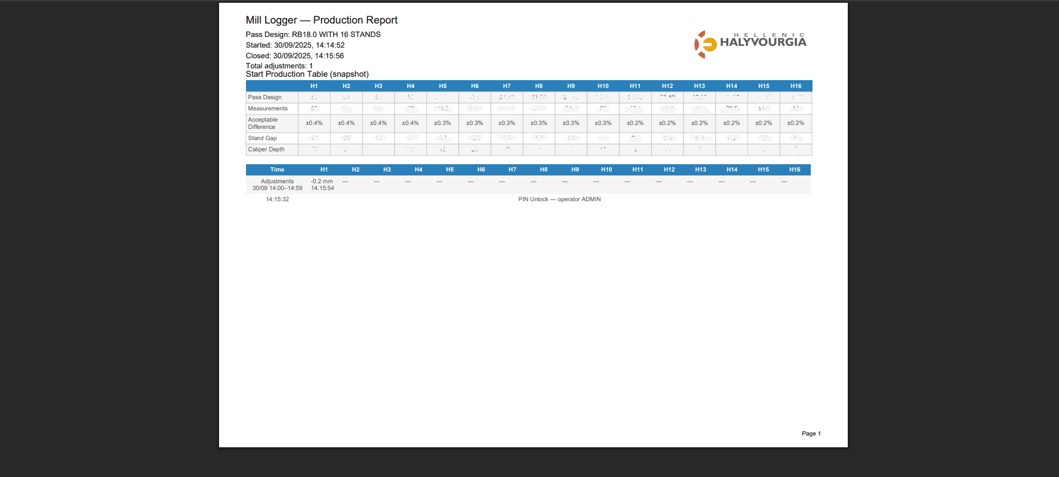Select the -0.2 mm adjustment value
1059x477 pixels.
click(x=322, y=182)
